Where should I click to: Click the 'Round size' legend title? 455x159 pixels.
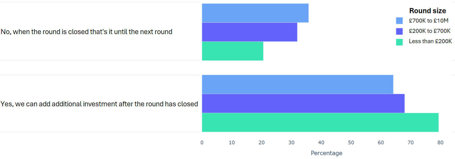coord(427,11)
